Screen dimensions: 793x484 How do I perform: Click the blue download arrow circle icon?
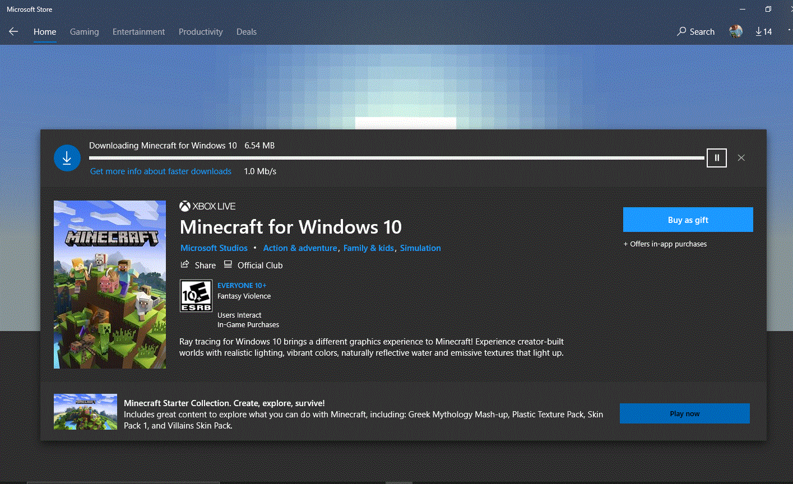click(67, 159)
